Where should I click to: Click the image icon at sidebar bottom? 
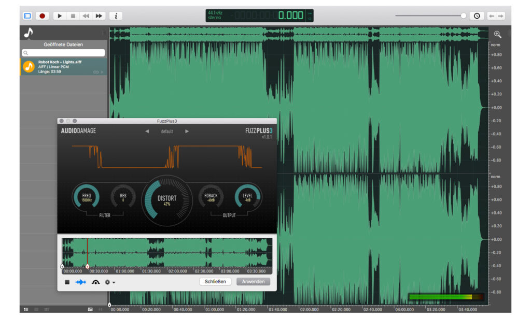[x=90, y=309]
